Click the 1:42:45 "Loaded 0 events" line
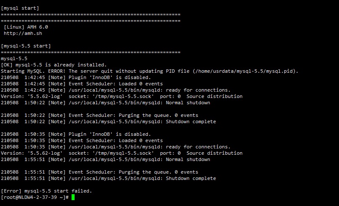This screenshot has height=206, width=339. [x=82, y=84]
